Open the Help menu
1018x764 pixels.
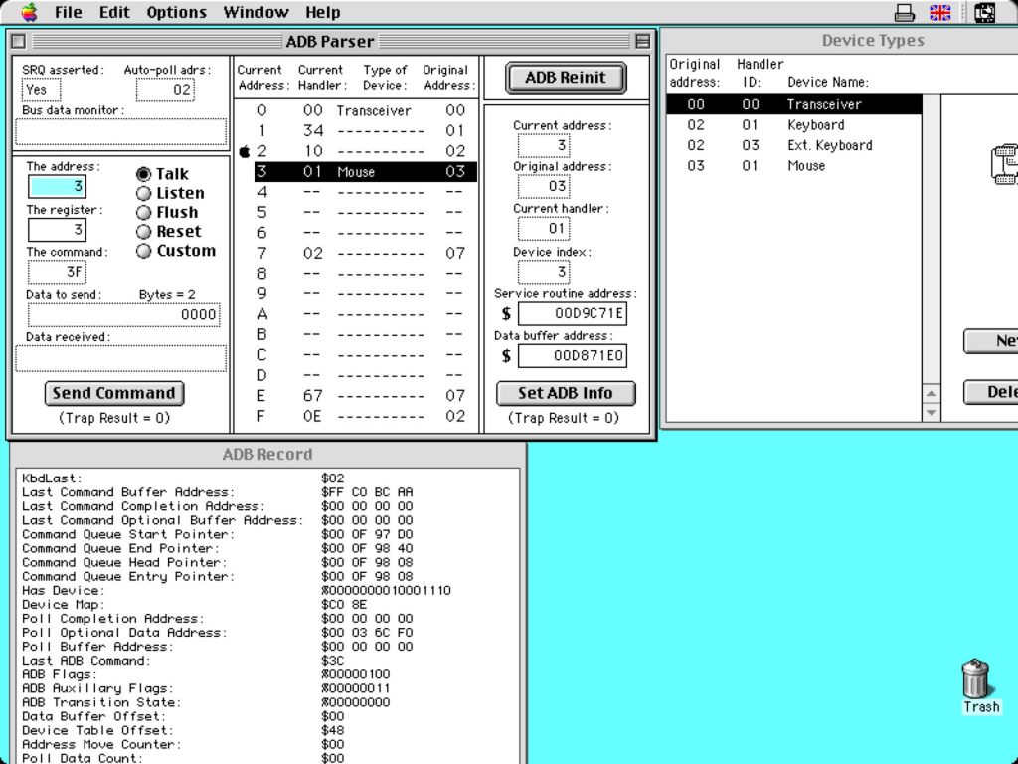pyautogui.click(x=323, y=12)
